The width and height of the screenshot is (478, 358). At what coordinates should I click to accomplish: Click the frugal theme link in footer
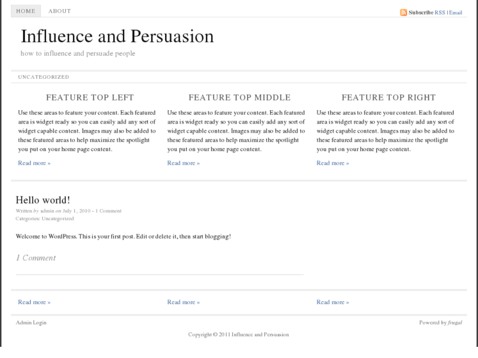coord(455,323)
